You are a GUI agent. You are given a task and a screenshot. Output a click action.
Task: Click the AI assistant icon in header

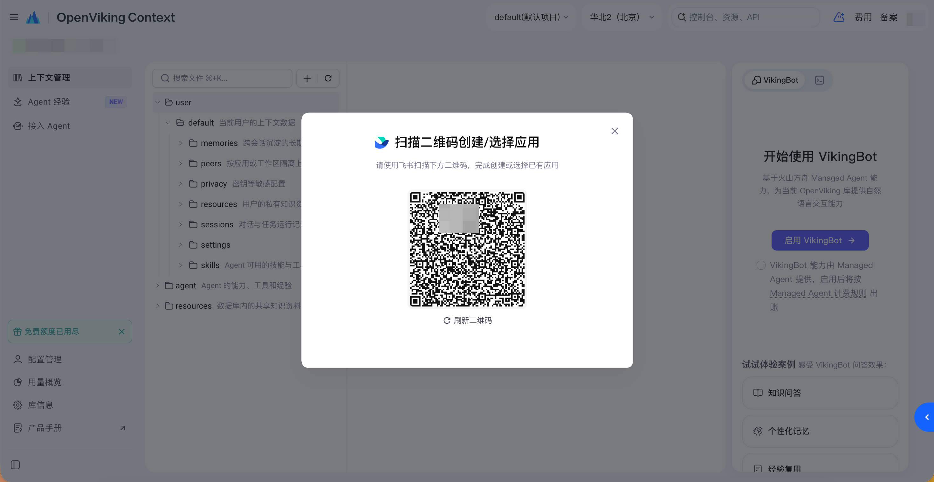click(x=839, y=17)
